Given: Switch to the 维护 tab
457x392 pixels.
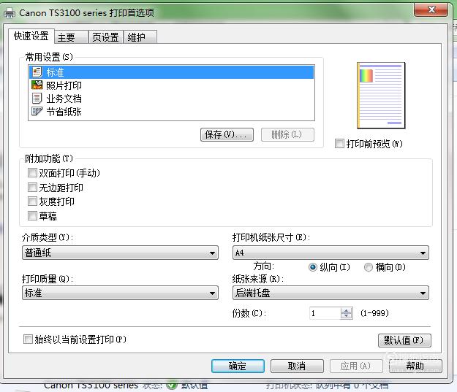Looking at the screenshot, I should click(x=140, y=37).
